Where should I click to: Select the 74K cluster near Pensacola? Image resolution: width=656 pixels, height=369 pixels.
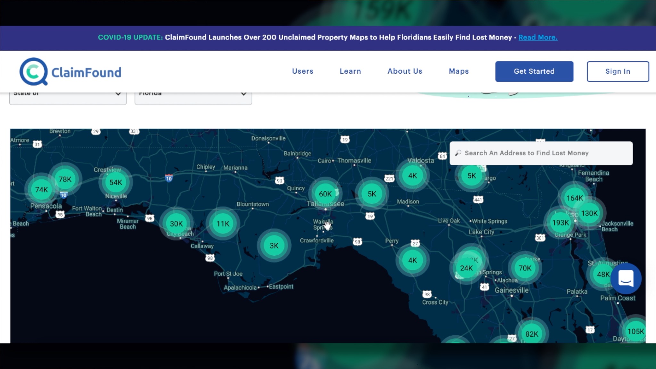coord(41,190)
